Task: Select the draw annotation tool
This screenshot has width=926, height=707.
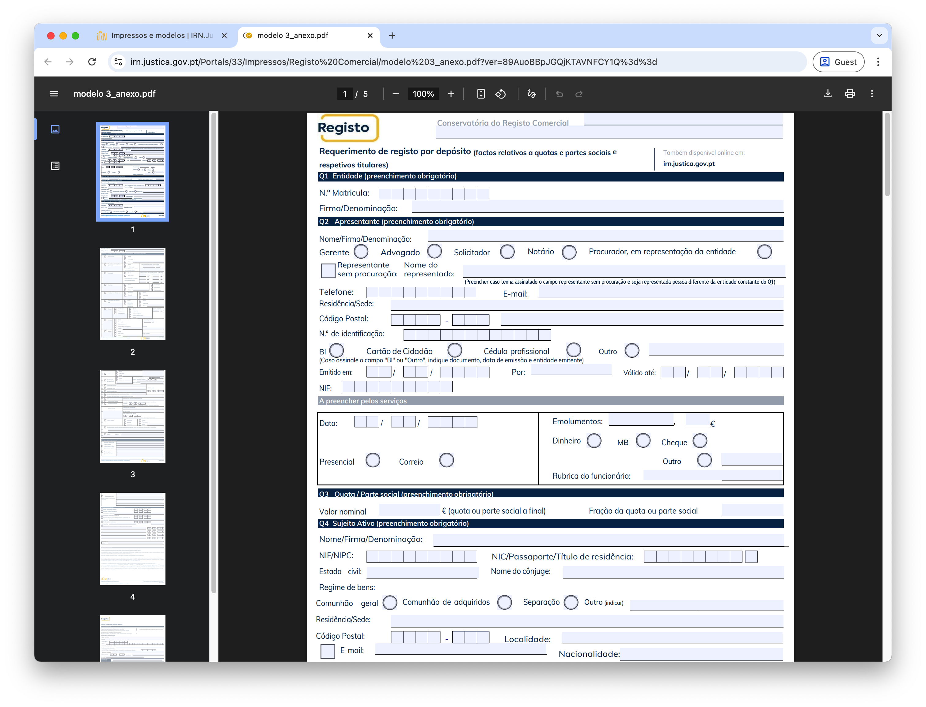Action: pyautogui.click(x=532, y=94)
